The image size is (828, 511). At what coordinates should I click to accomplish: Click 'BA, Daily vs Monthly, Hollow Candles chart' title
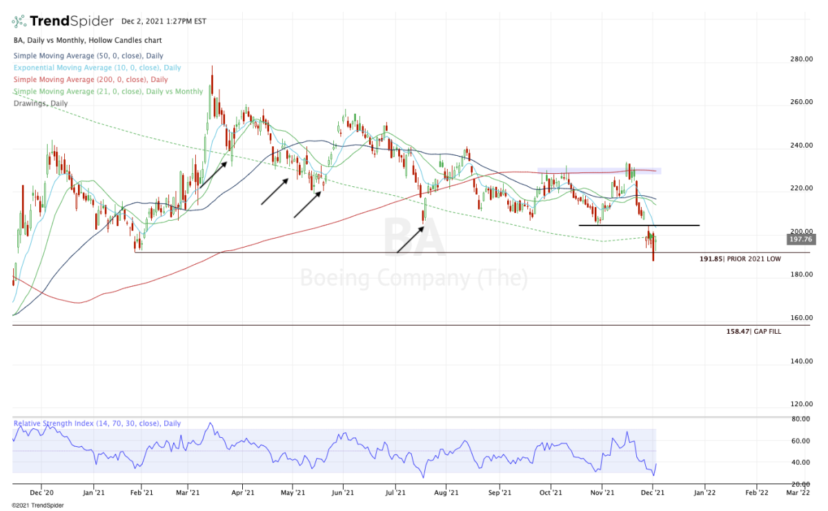pos(87,41)
